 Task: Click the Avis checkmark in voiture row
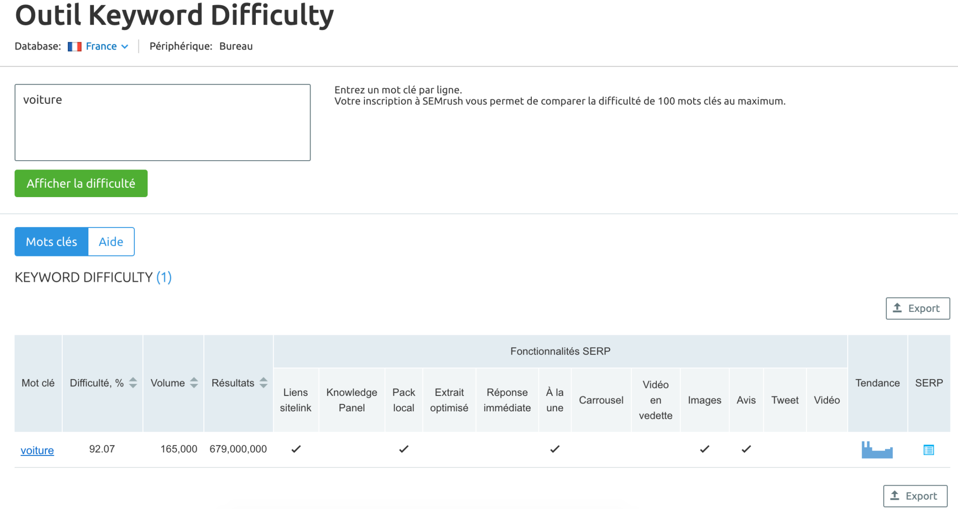pos(746,449)
